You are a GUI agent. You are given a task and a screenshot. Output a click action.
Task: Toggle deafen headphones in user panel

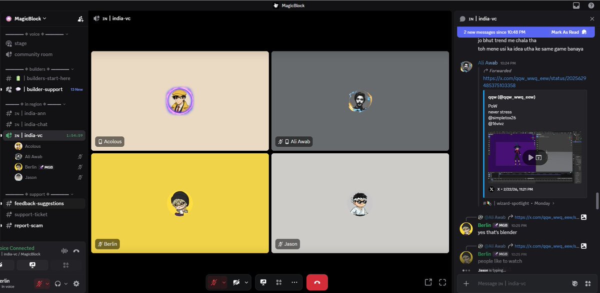[x=58, y=284]
